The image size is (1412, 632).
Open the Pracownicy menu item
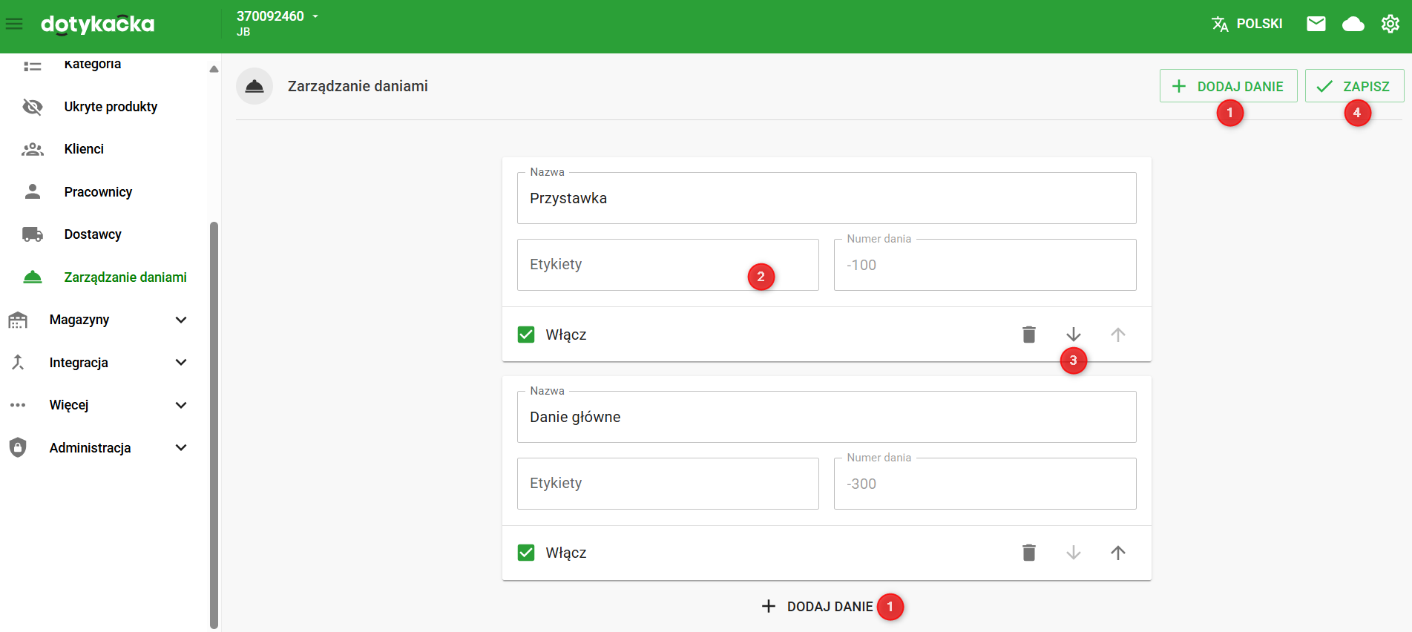(98, 192)
